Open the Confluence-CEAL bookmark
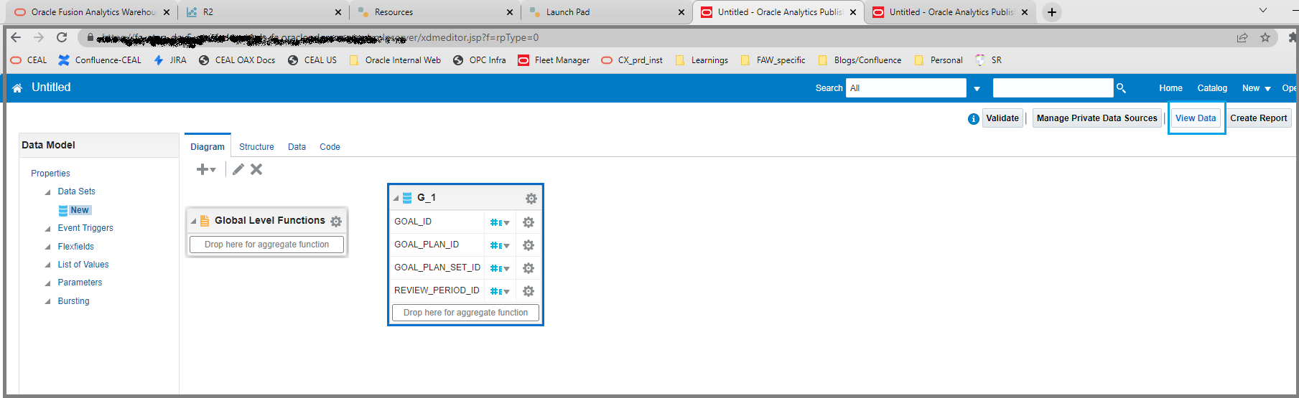Image resolution: width=1299 pixels, height=398 pixels. click(100, 60)
